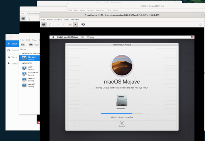Click the FreeNAS monitor icon in VM list
205x141 pixels.
(24, 80)
